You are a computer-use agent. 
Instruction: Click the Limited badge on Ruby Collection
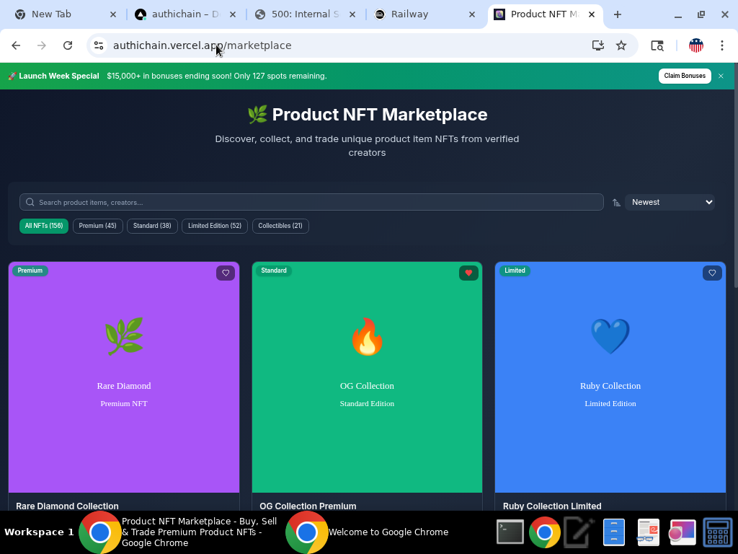pos(515,271)
